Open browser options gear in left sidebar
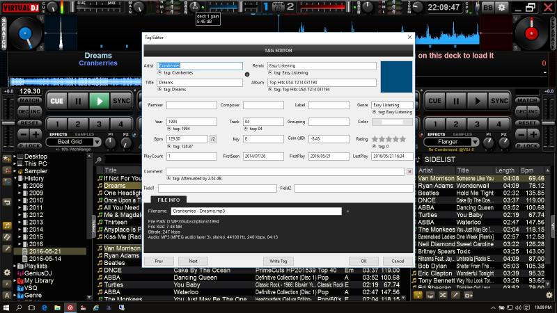The height and width of the screenshot is (313, 557). click(7, 273)
